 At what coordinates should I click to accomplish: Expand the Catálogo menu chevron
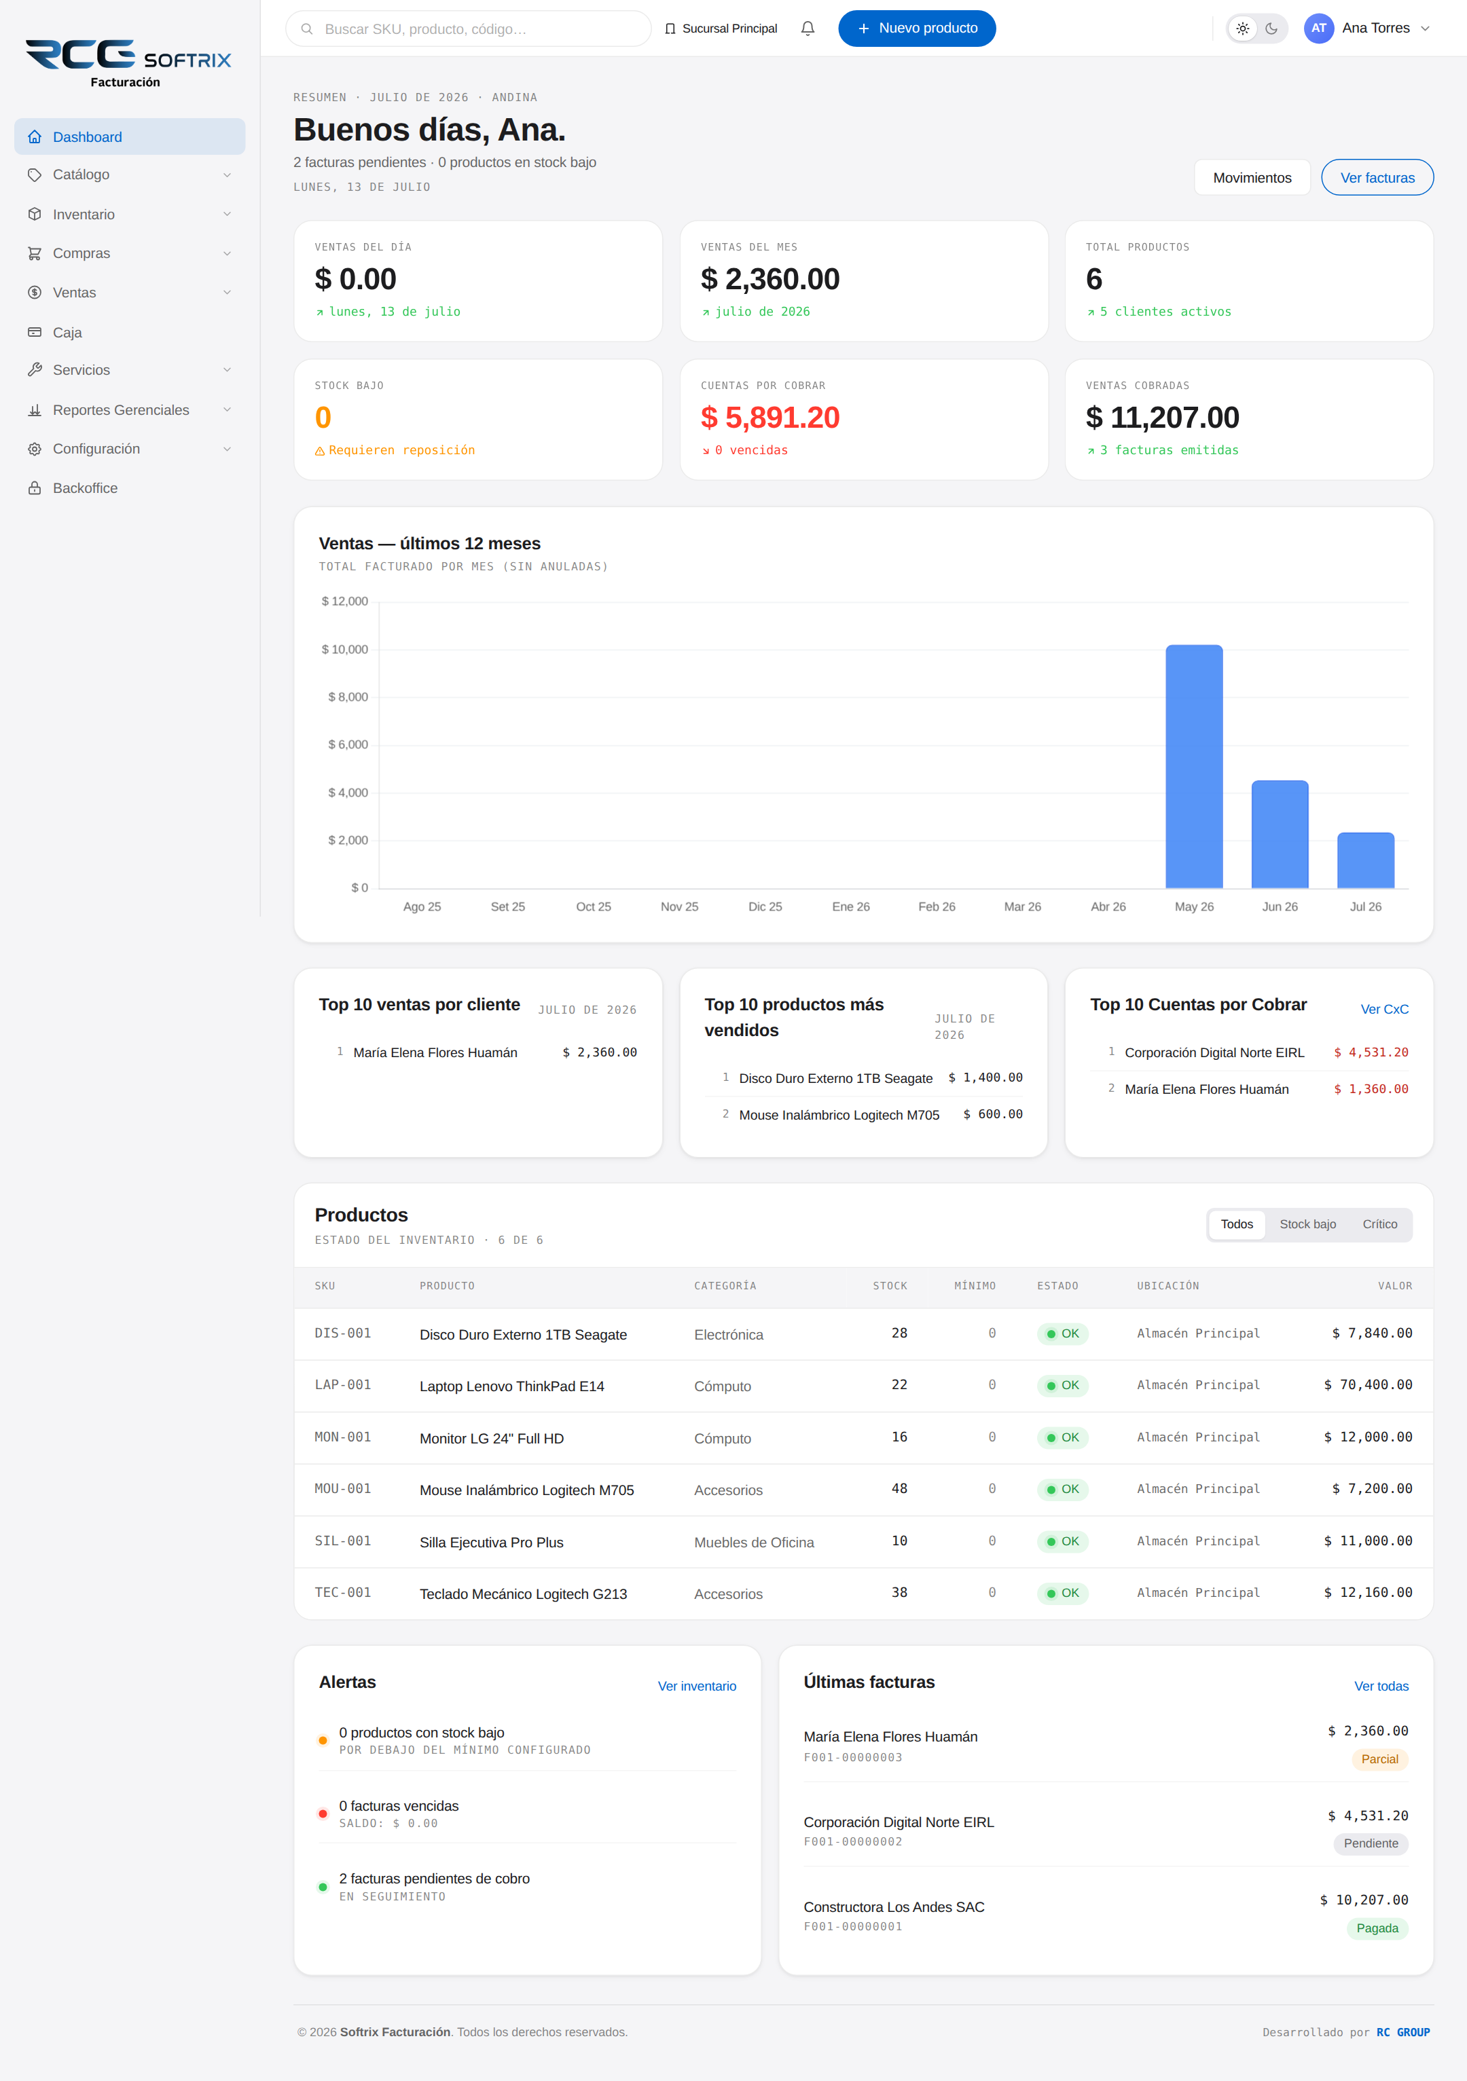(x=227, y=175)
